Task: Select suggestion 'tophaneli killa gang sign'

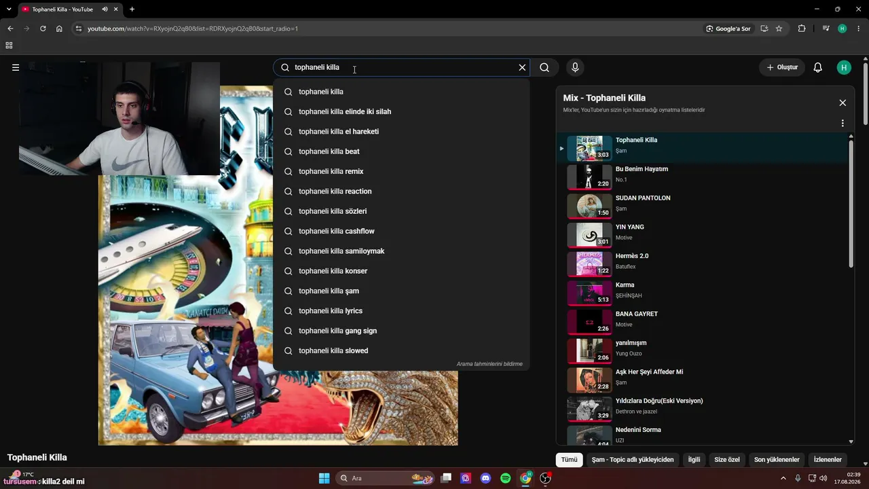Action: tap(401, 331)
